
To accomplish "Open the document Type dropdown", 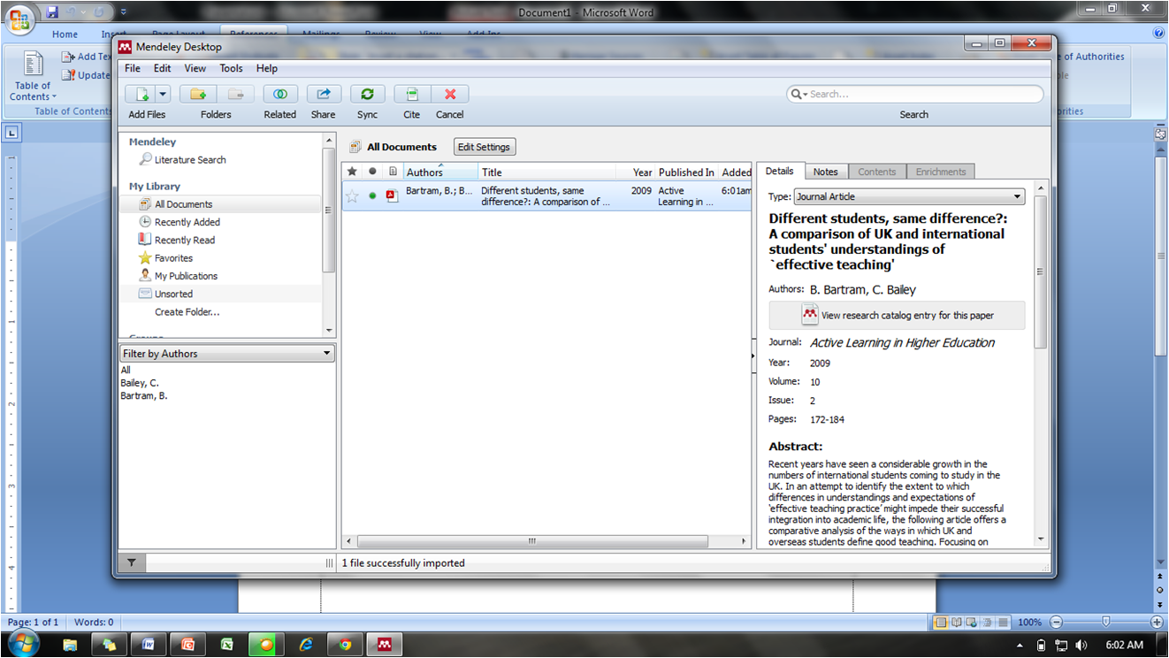I will click(909, 196).
